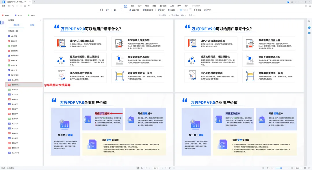
Task: Click the share icon in title bar
Action: [25, 6]
